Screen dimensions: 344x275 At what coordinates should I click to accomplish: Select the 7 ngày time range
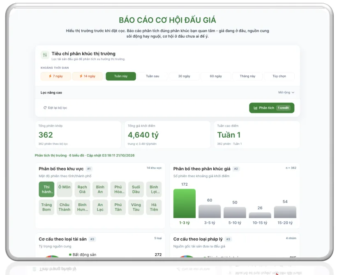point(56,76)
